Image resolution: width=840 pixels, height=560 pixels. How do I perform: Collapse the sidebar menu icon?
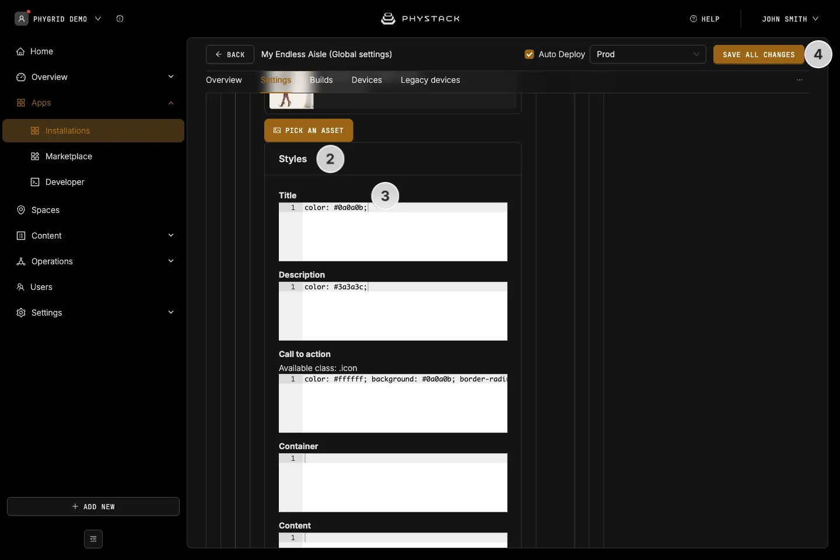93,539
